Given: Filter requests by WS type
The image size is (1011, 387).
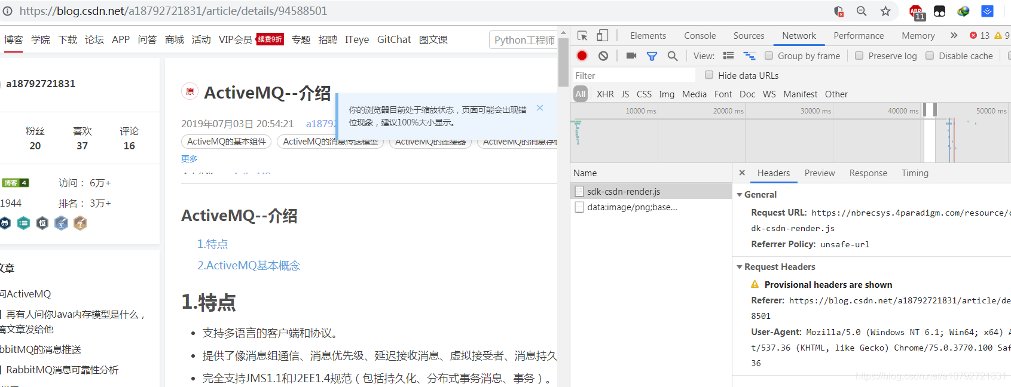Looking at the screenshot, I should (x=769, y=94).
